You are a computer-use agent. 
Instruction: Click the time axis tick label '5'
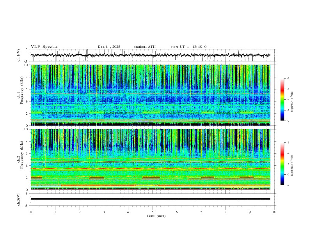tap(153, 212)
